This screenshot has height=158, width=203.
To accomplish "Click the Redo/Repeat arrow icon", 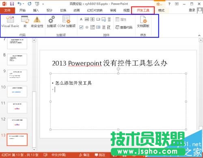I will pyautogui.click(x=30, y=4).
